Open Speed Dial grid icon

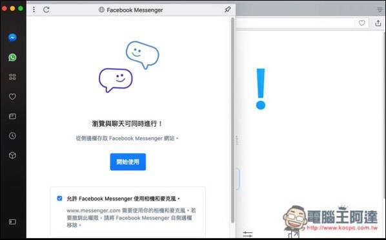point(12,77)
